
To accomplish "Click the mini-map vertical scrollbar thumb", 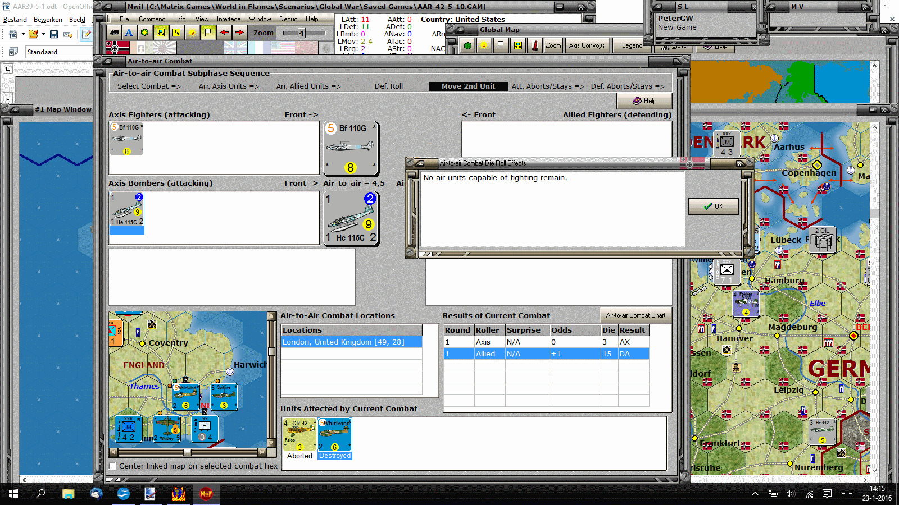I will (272, 352).
